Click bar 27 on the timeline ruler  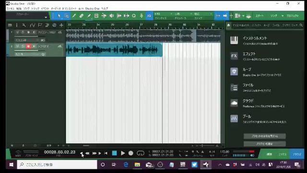coord(141,25)
